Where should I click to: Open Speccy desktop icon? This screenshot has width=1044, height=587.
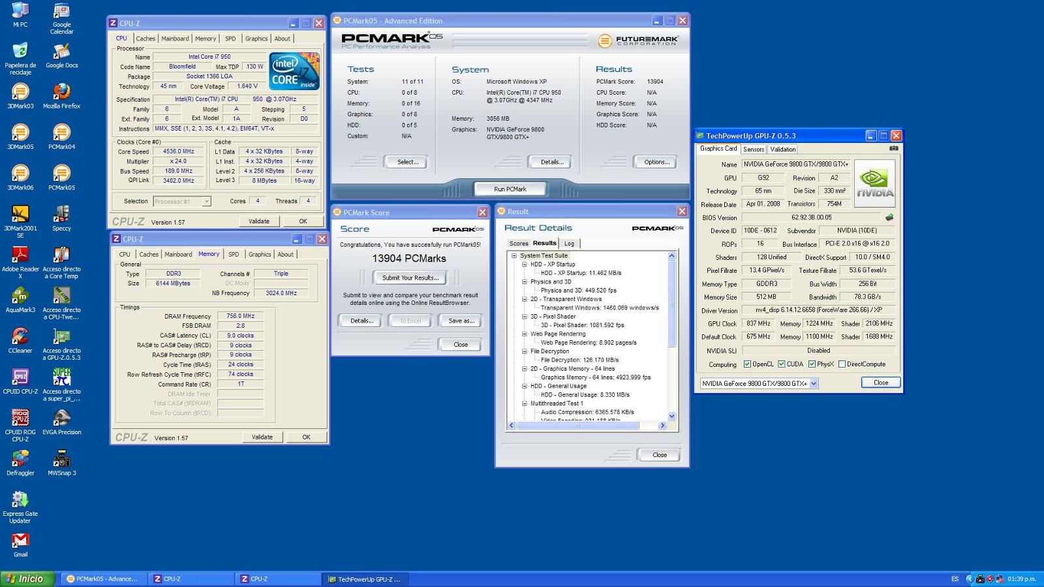tap(61, 219)
